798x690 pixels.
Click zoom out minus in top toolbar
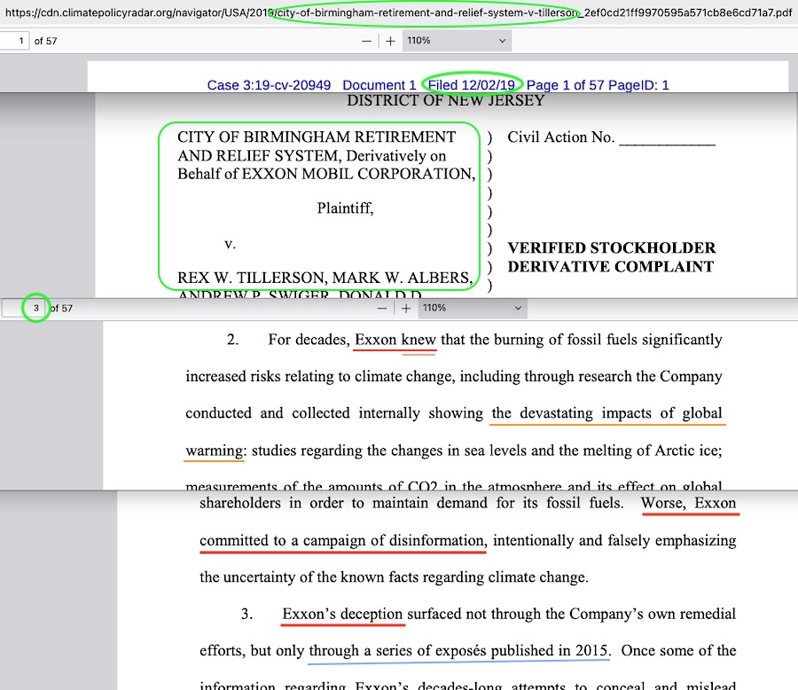point(367,41)
